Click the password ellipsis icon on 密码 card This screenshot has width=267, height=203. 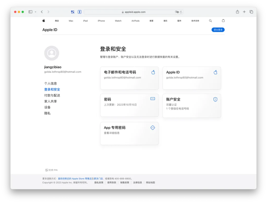(x=153, y=99)
